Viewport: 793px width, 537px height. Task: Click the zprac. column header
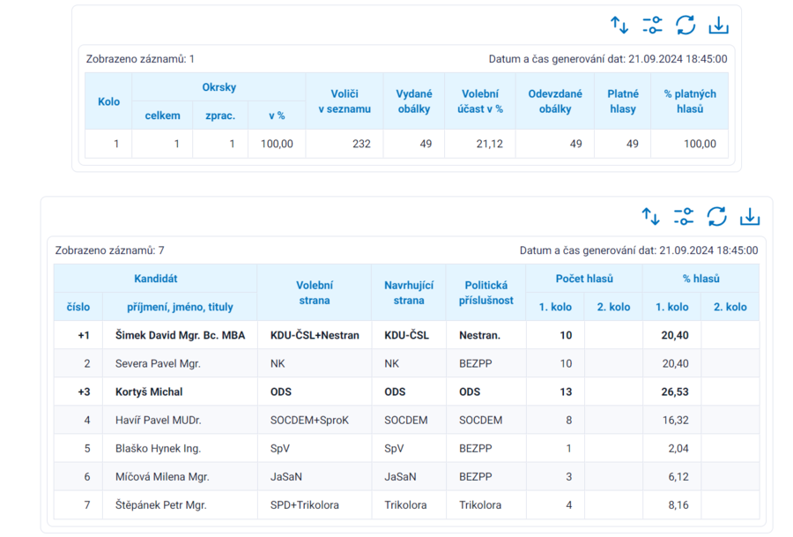click(220, 116)
